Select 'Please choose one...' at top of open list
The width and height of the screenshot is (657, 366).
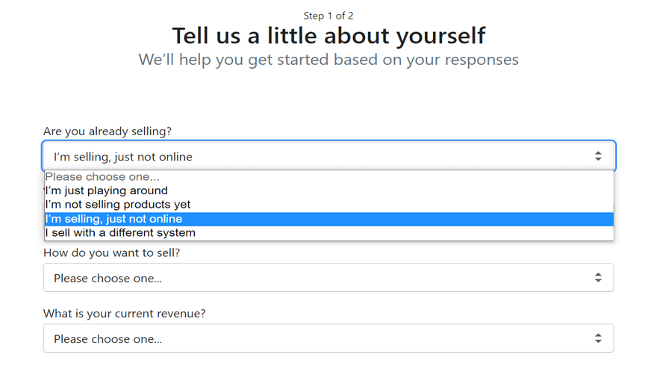[x=102, y=177]
